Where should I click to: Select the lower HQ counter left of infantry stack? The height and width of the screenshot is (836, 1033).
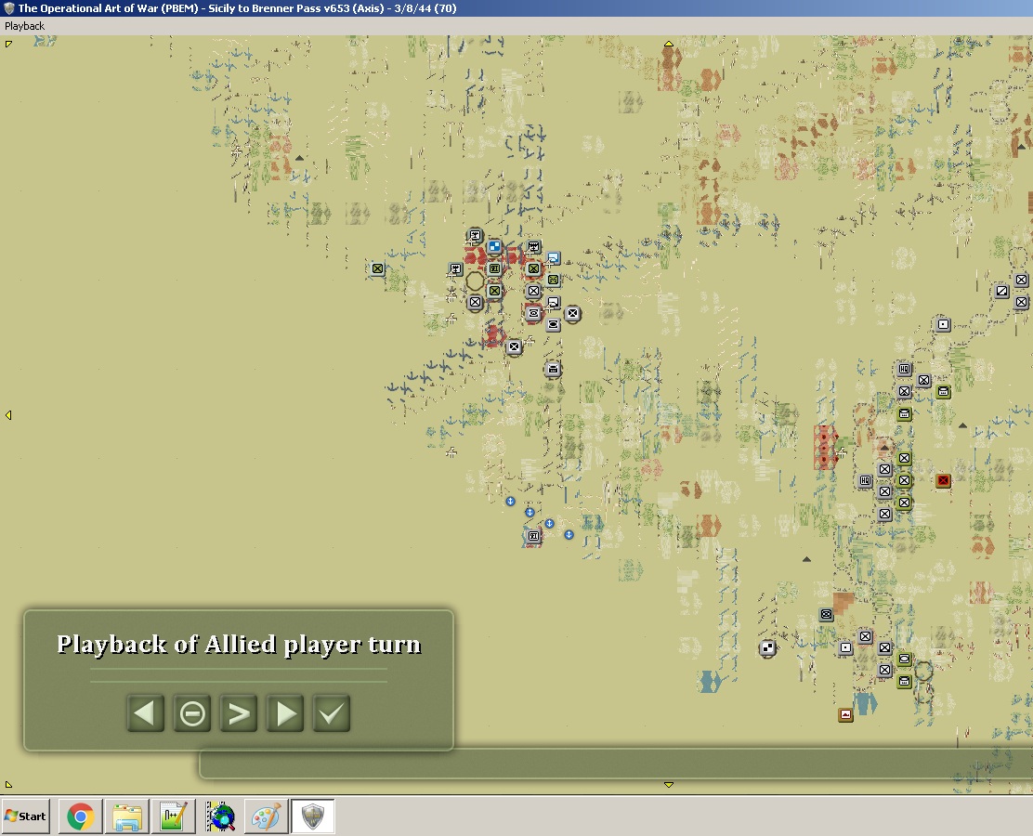coord(865,481)
